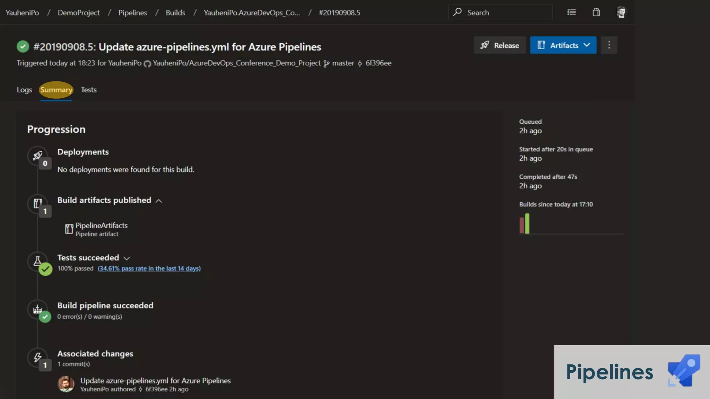
Task: Click the PipelineArtifacts artifact icon
Action: (x=69, y=229)
